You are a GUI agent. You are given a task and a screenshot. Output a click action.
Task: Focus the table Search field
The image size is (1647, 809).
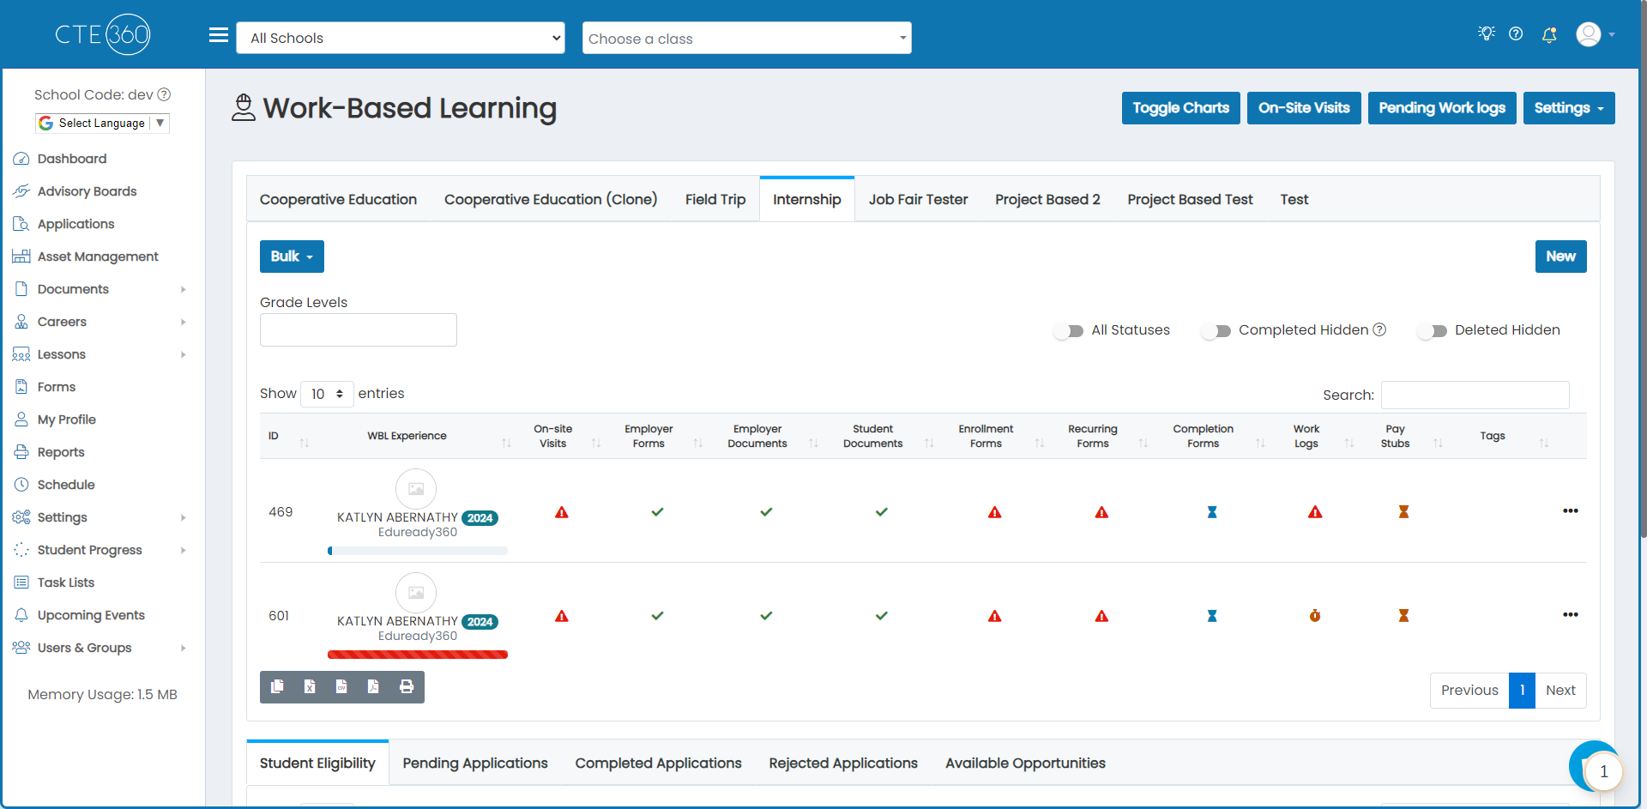coord(1475,395)
